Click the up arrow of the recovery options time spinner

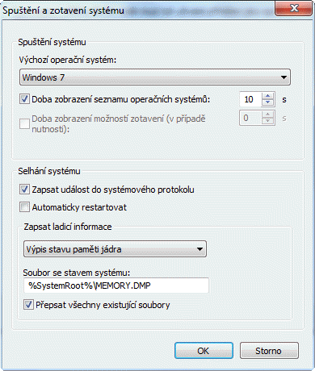tap(267, 115)
